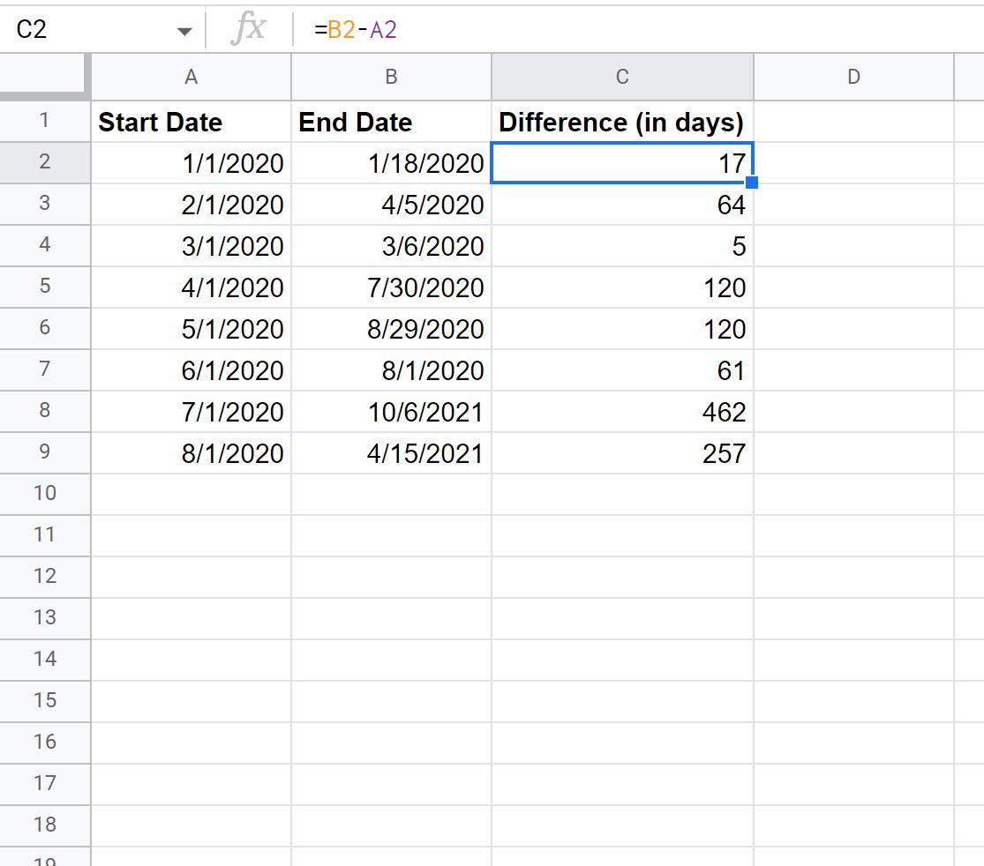
Task: Click the select-all corner box
Action: coord(43,77)
